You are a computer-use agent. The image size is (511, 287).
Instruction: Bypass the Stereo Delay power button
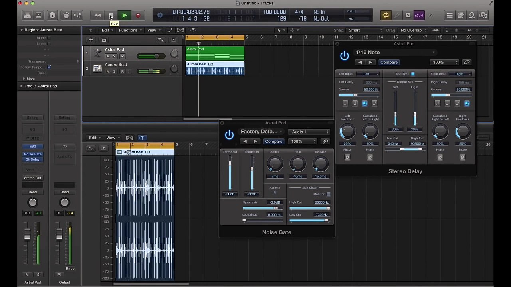[345, 56]
